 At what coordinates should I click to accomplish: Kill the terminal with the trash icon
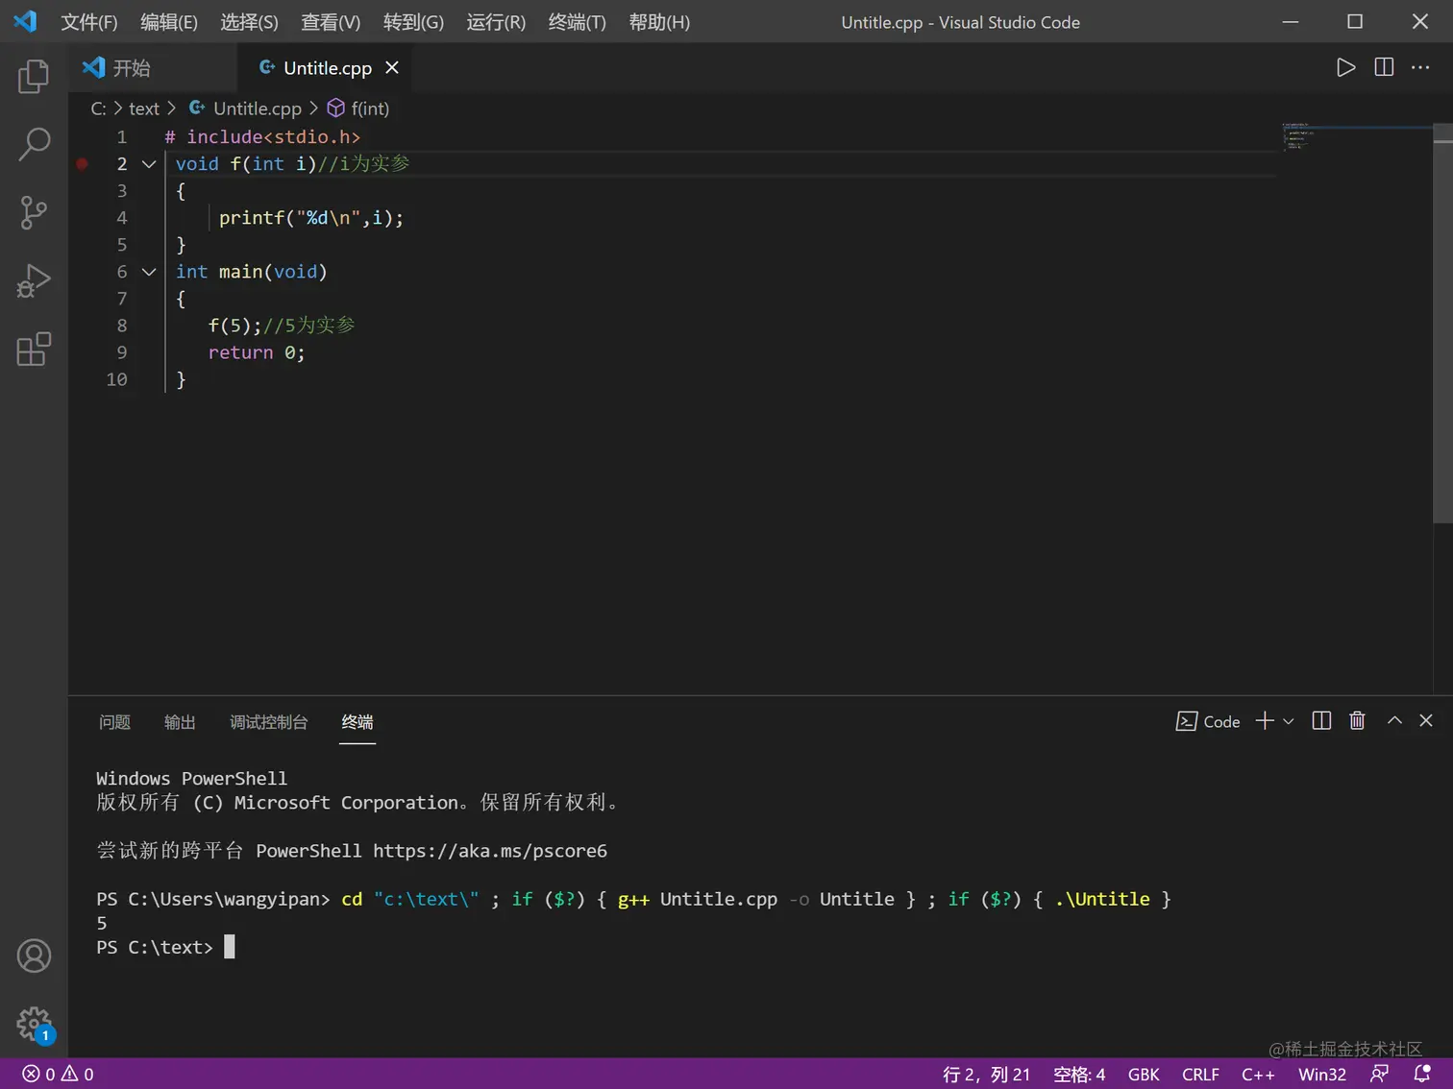tap(1357, 721)
